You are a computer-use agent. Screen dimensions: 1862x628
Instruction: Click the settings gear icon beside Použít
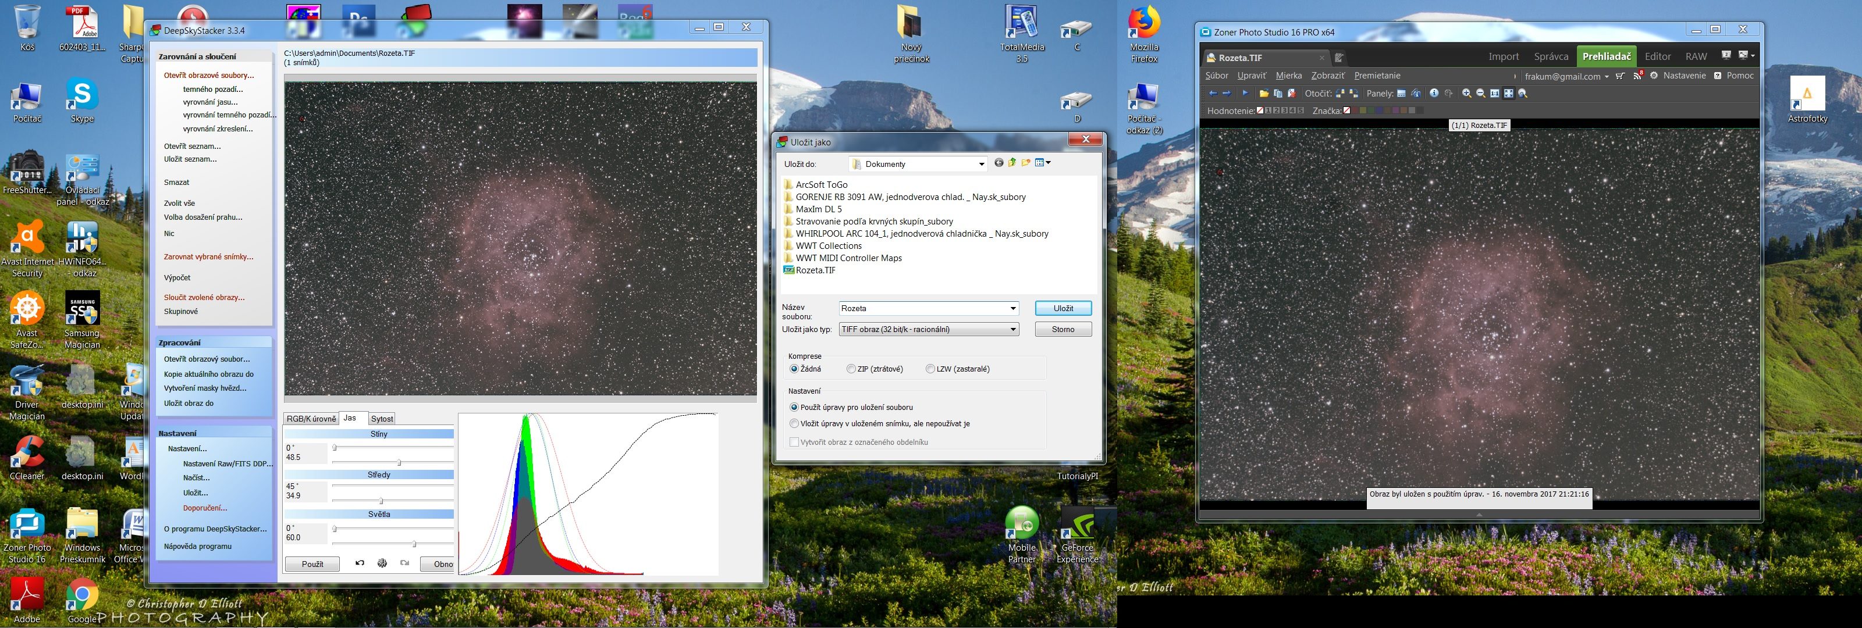[382, 563]
